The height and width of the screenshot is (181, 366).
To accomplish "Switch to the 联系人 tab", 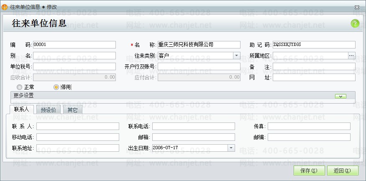I will pos(22,110).
